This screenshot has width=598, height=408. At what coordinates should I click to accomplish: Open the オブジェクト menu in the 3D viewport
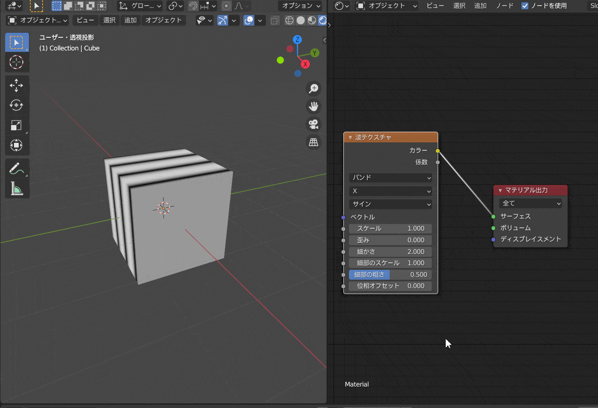(x=164, y=20)
